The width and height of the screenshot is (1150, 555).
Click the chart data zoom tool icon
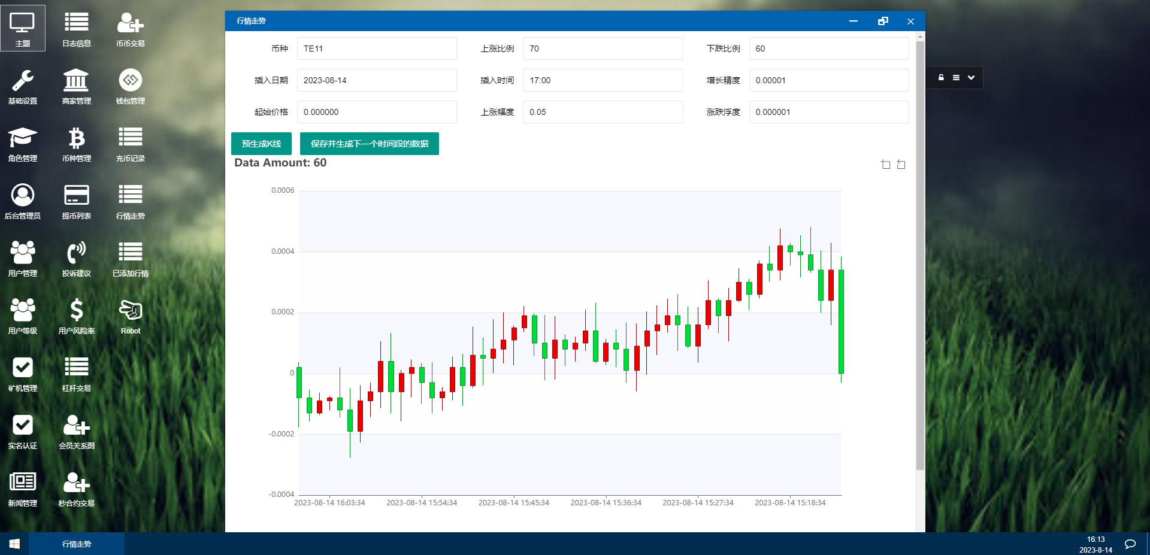click(885, 165)
